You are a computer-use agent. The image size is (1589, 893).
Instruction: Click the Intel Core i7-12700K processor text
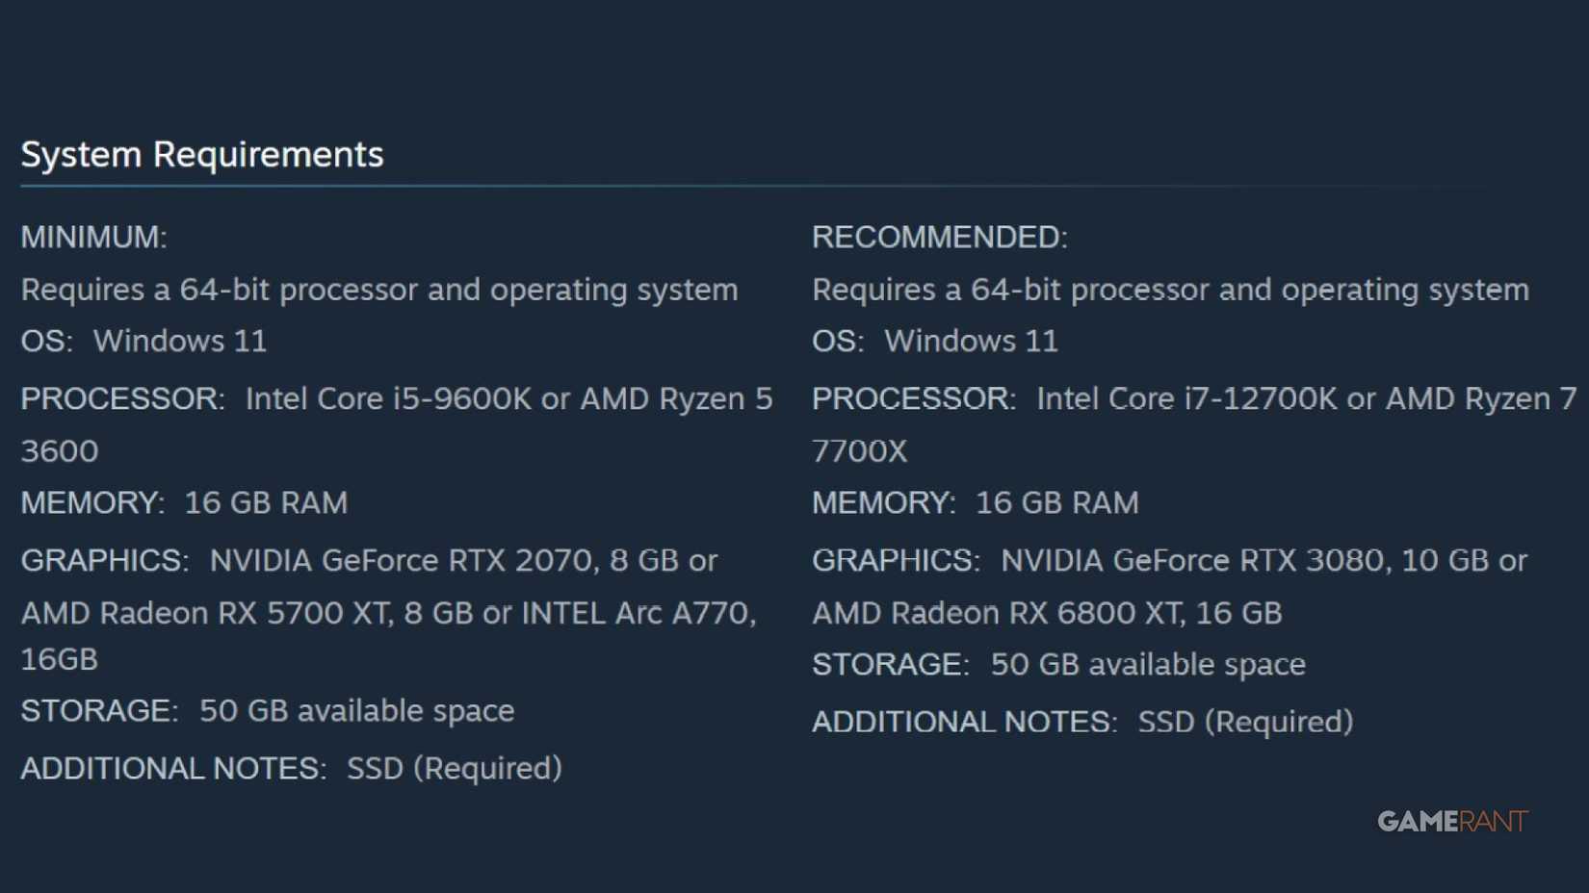(1186, 398)
